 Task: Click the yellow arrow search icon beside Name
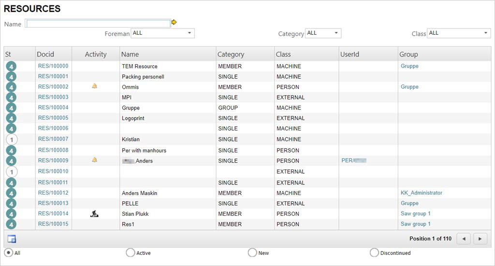click(x=174, y=22)
